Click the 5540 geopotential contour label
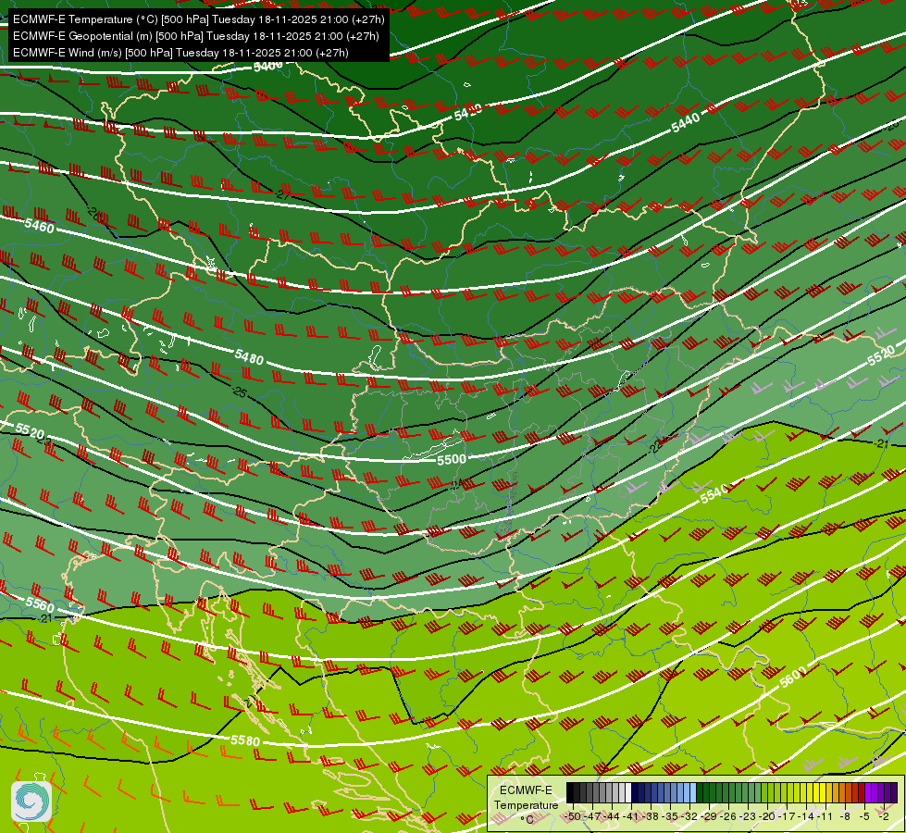Image resolution: width=906 pixels, height=833 pixels. pyautogui.click(x=714, y=494)
